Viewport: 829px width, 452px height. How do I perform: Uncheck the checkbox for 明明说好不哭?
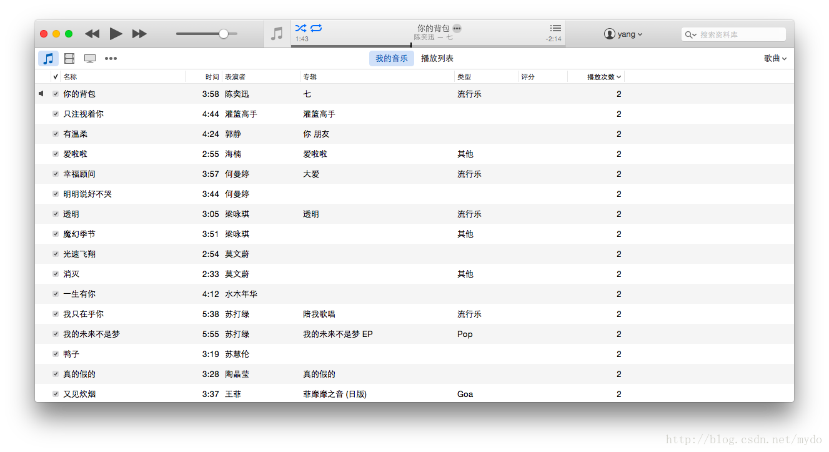56,194
